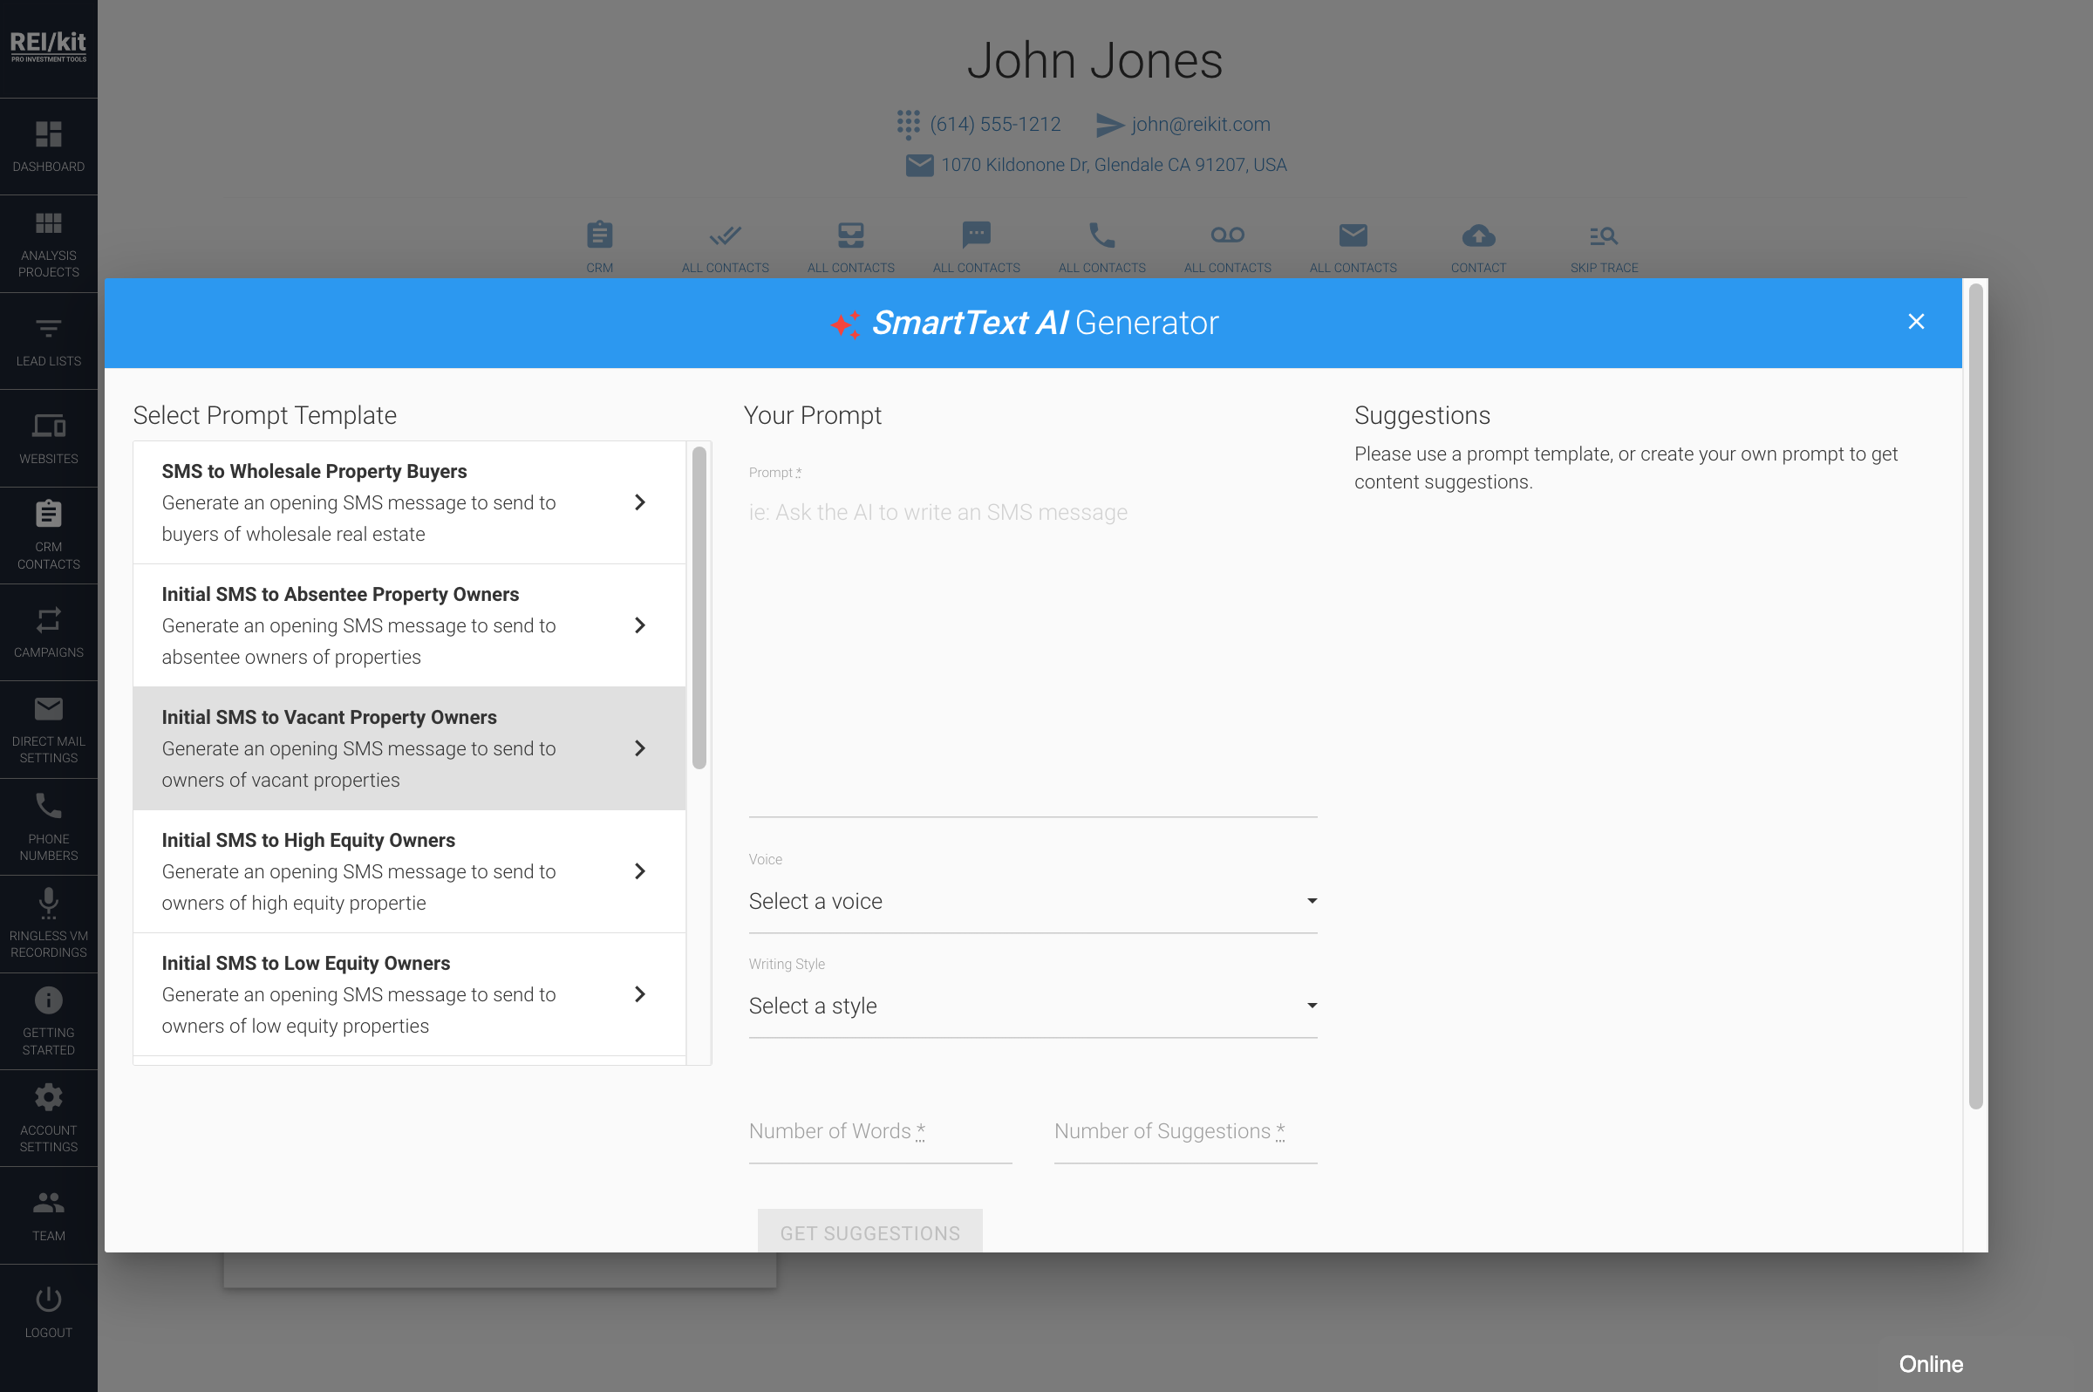Open the SMS chat contacts icon
This screenshot has height=1392, width=2093.
coord(976,235)
